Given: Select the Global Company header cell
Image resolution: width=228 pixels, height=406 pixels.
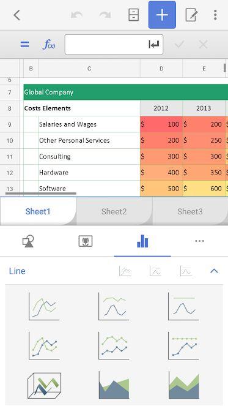Looking at the screenshot, I should coord(126,92).
